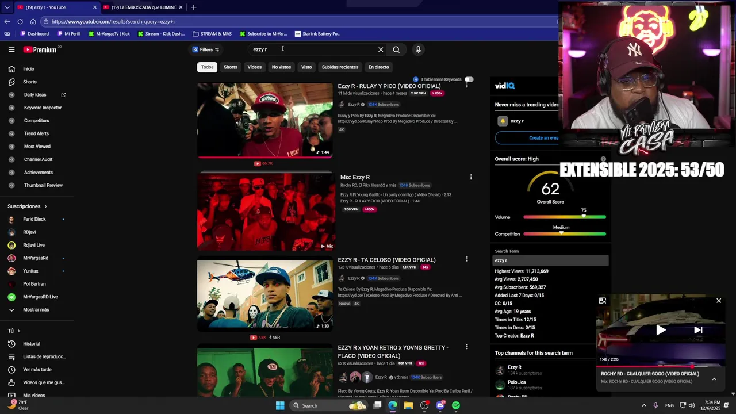Open options menu for TA CELOSO video
The width and height of the screenshot is (736, 414).
(x=467, y=259)
